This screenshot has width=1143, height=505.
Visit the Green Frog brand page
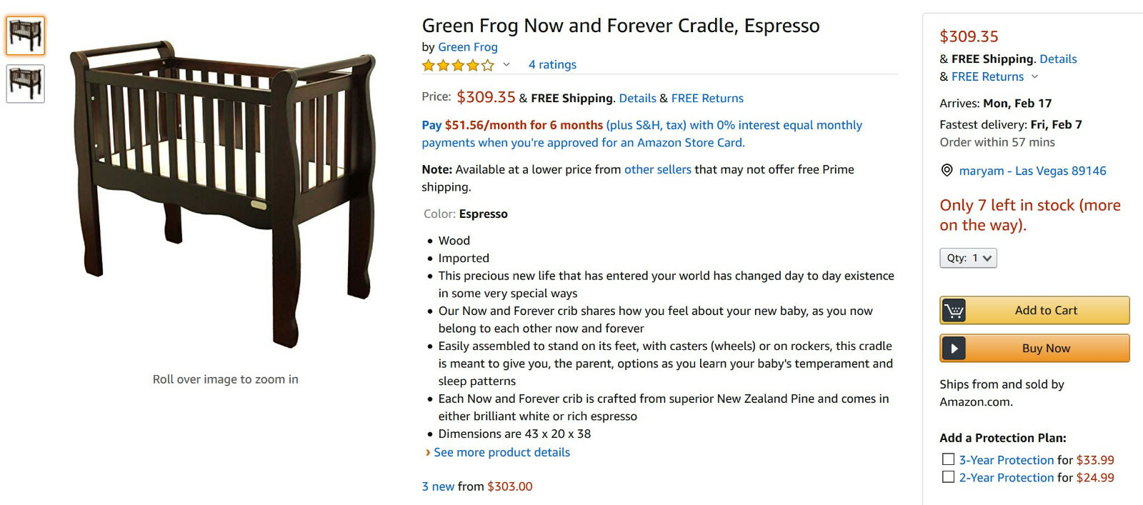pyautogui.click(x=468, y=46)
